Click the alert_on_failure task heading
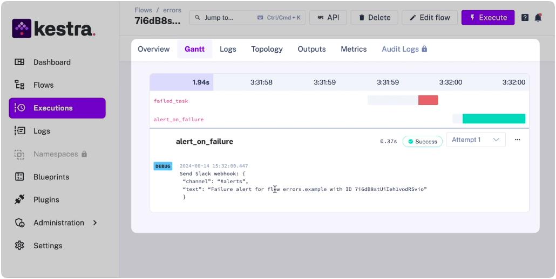 pos(205,142)
